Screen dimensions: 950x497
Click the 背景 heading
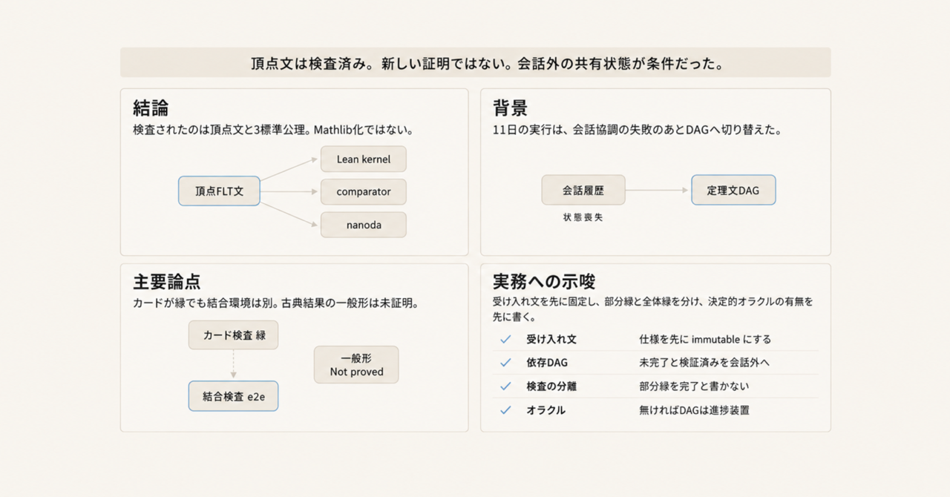pyautogui.click(x=511, y=108)
